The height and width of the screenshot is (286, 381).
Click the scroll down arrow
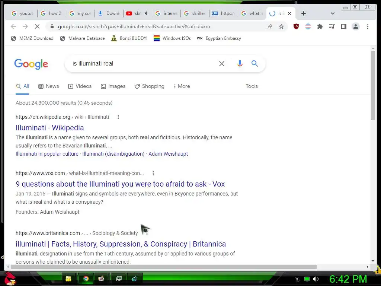coord(373,261)
